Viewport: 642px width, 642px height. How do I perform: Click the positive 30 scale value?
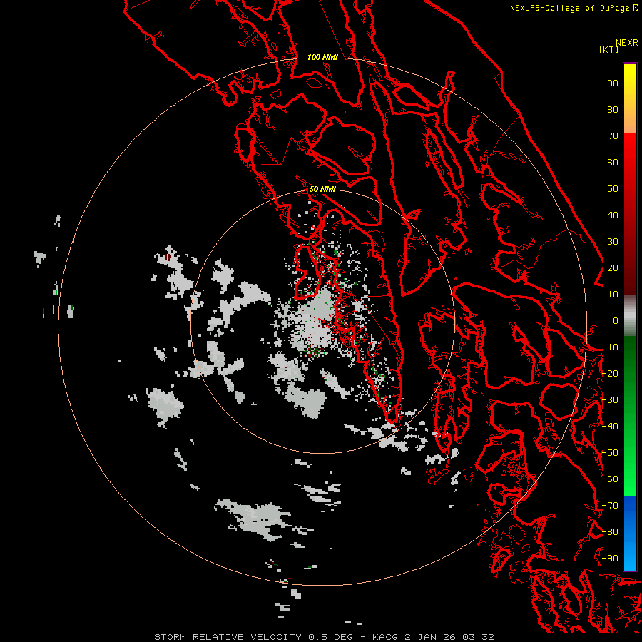[613, 242]
